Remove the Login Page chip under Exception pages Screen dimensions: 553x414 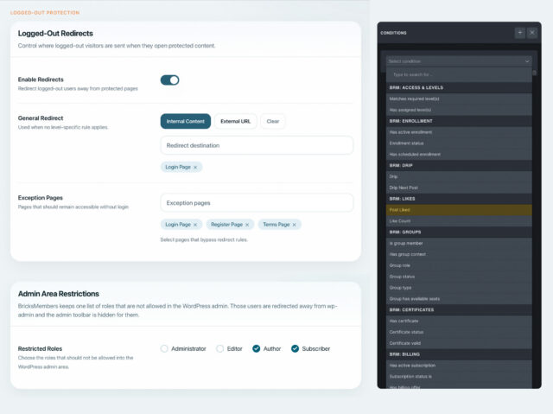click(x=195, y=225)
